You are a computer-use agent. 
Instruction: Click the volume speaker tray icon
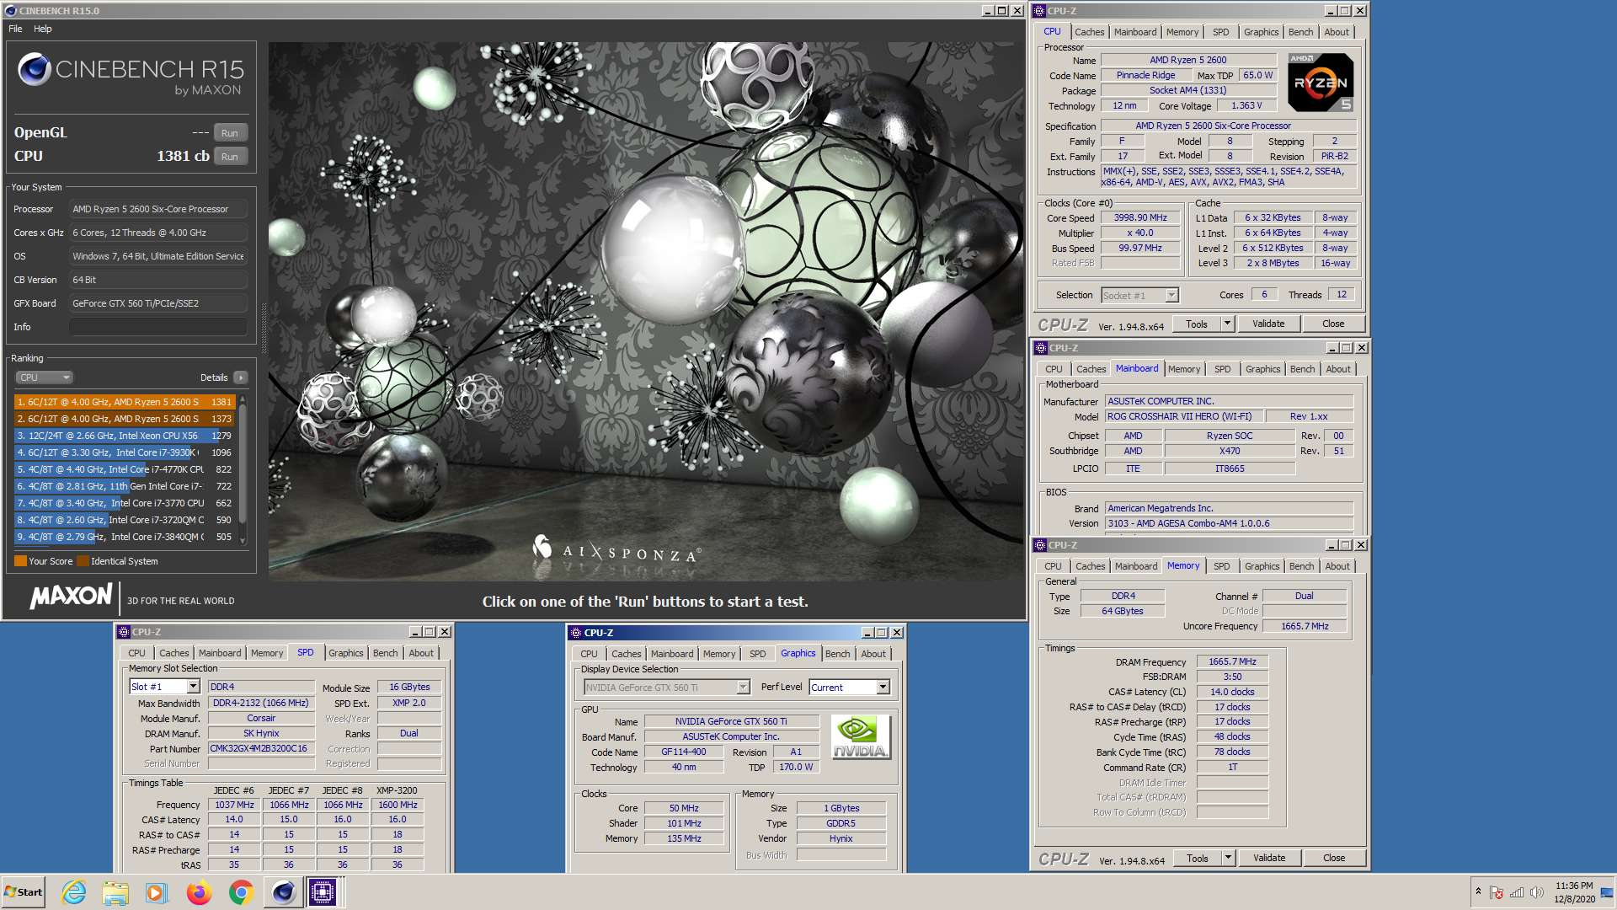tap(1536, 892)
